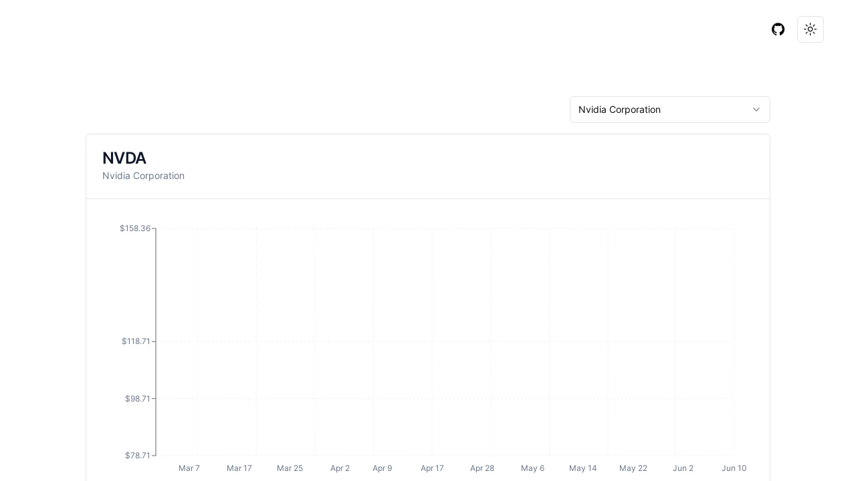Click the $98.71 y-axis label

tap(138, 399)
